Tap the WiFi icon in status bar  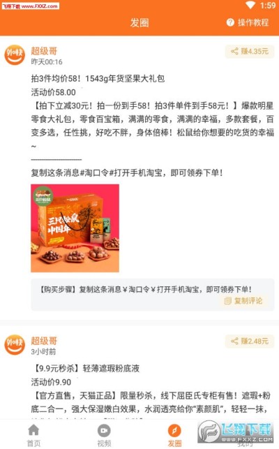(x=250, y=5)
